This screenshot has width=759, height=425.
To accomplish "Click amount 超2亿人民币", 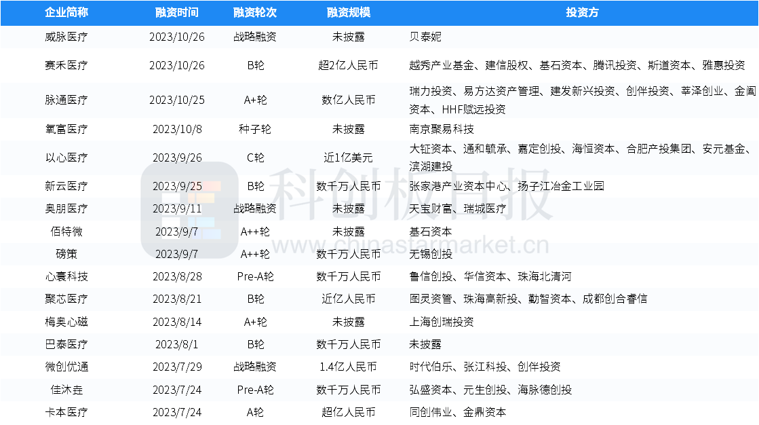I will point(349,65).
